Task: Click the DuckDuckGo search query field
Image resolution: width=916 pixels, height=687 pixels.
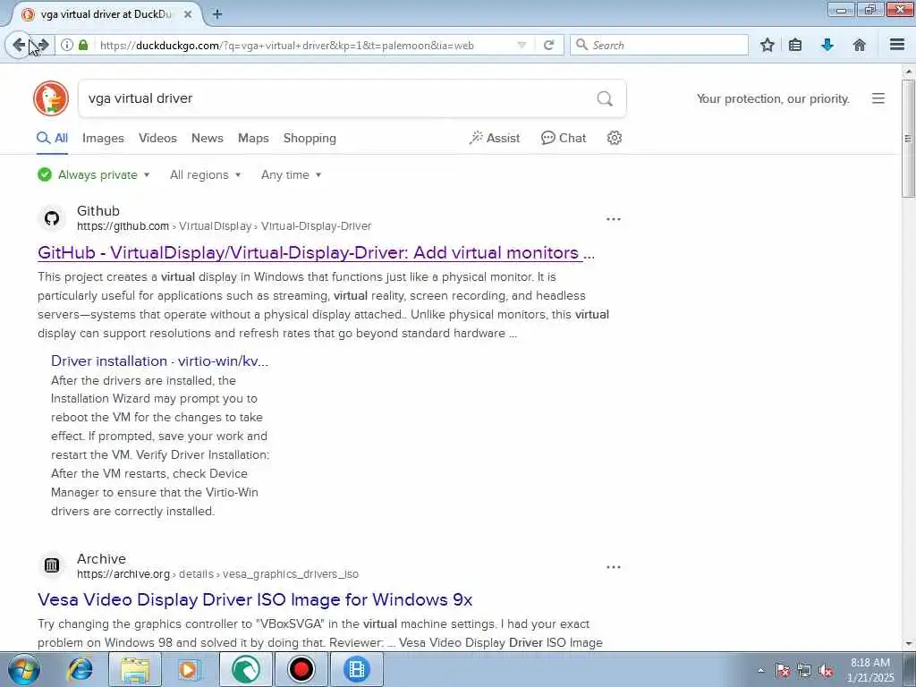Action: click(339, 98)
